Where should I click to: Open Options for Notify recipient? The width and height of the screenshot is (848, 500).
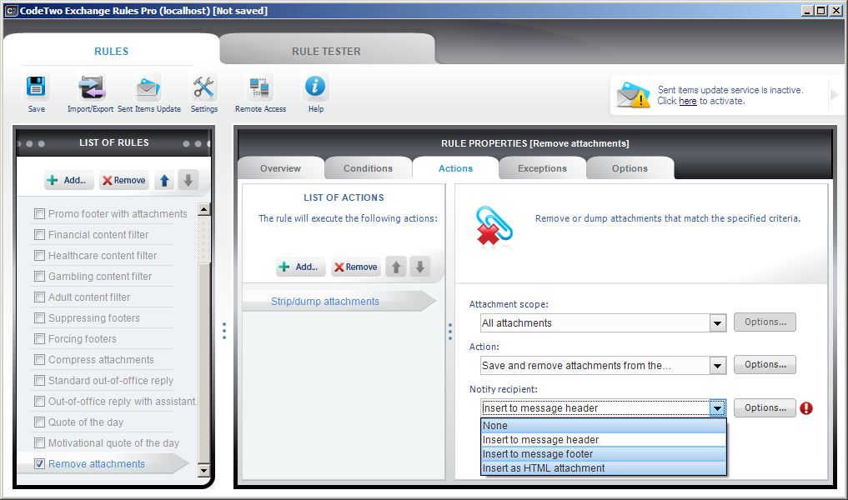coord(765,408)
